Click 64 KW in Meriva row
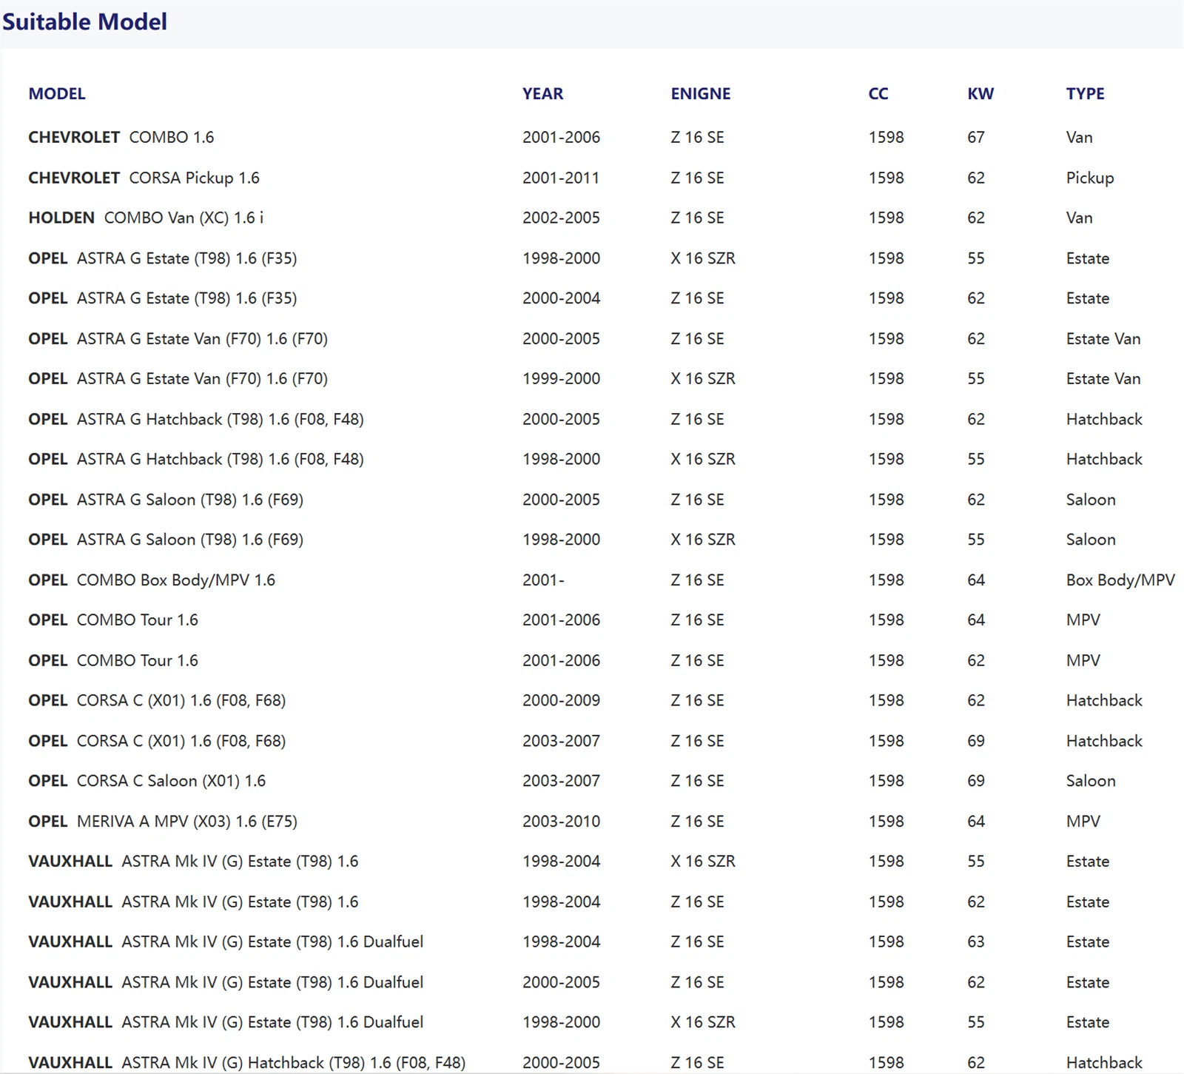Image resolution: width=1184 pixels, height=1074 pixels. tap(976, 822)
